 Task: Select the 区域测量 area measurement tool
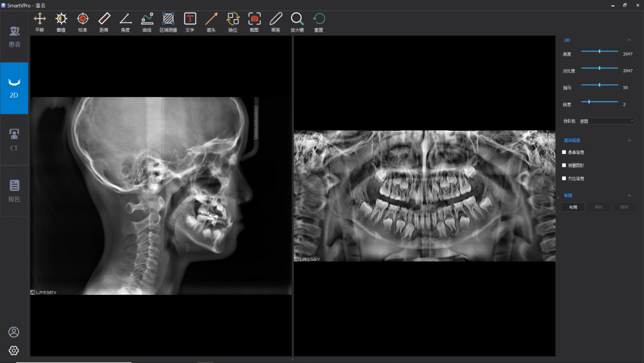(x=168, y=22)
